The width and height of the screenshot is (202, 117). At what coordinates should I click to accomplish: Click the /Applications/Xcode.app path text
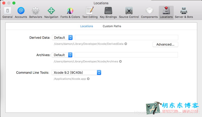pyautogui.click(x=70, y=79)
